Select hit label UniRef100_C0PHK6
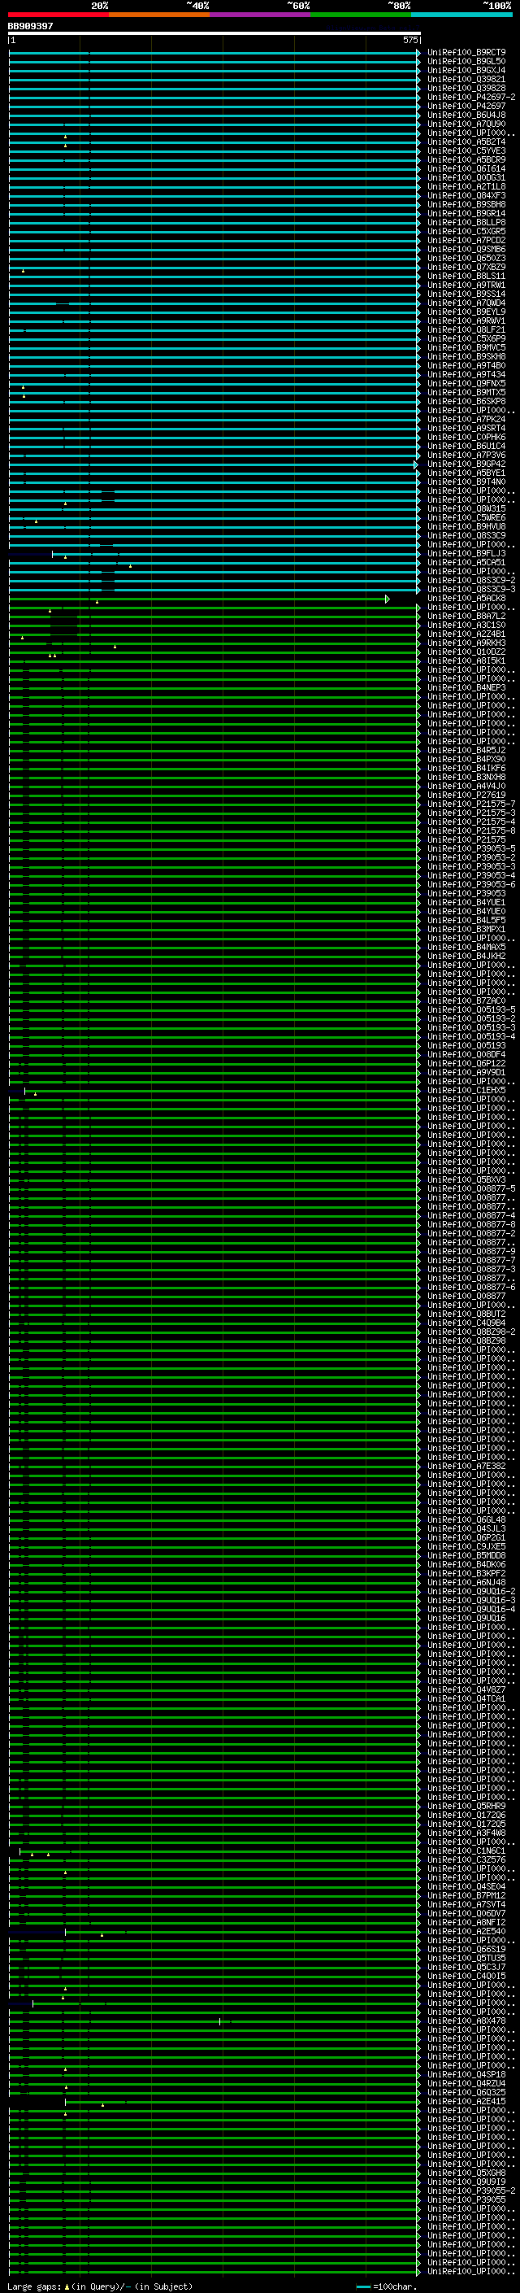This screenshot has width=520, height=2293. (x=466, y=437)
